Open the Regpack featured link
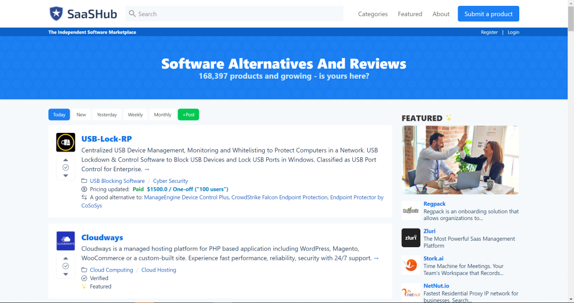This screenshot has height=303, width=574. pyautogui.click(x=434, y=204)
